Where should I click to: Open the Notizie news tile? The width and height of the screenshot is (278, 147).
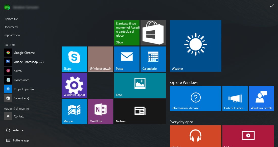tap(140, 112)
